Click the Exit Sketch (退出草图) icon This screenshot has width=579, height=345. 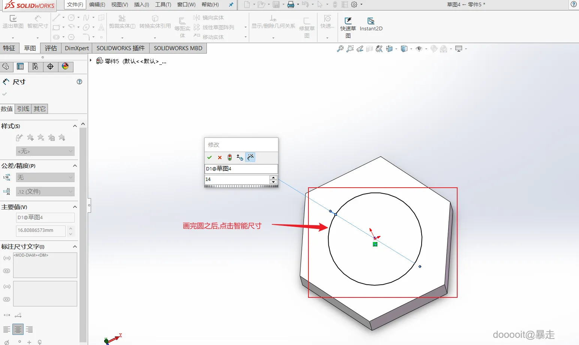coord(13,18)
